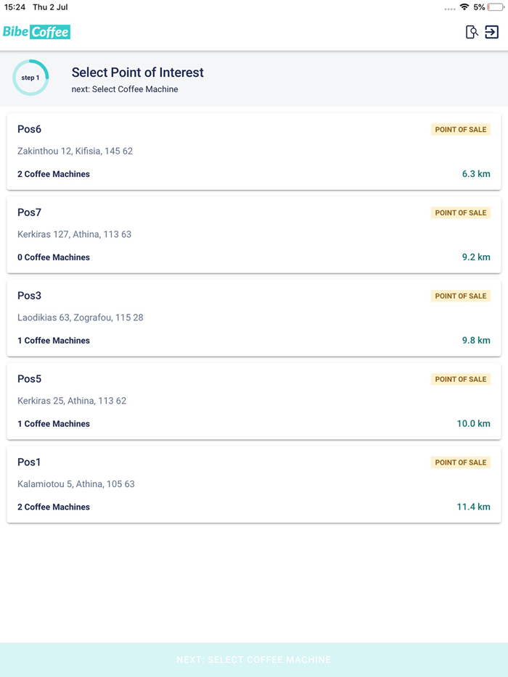Select the BibeCoffee logo

(x=36, y=32)
